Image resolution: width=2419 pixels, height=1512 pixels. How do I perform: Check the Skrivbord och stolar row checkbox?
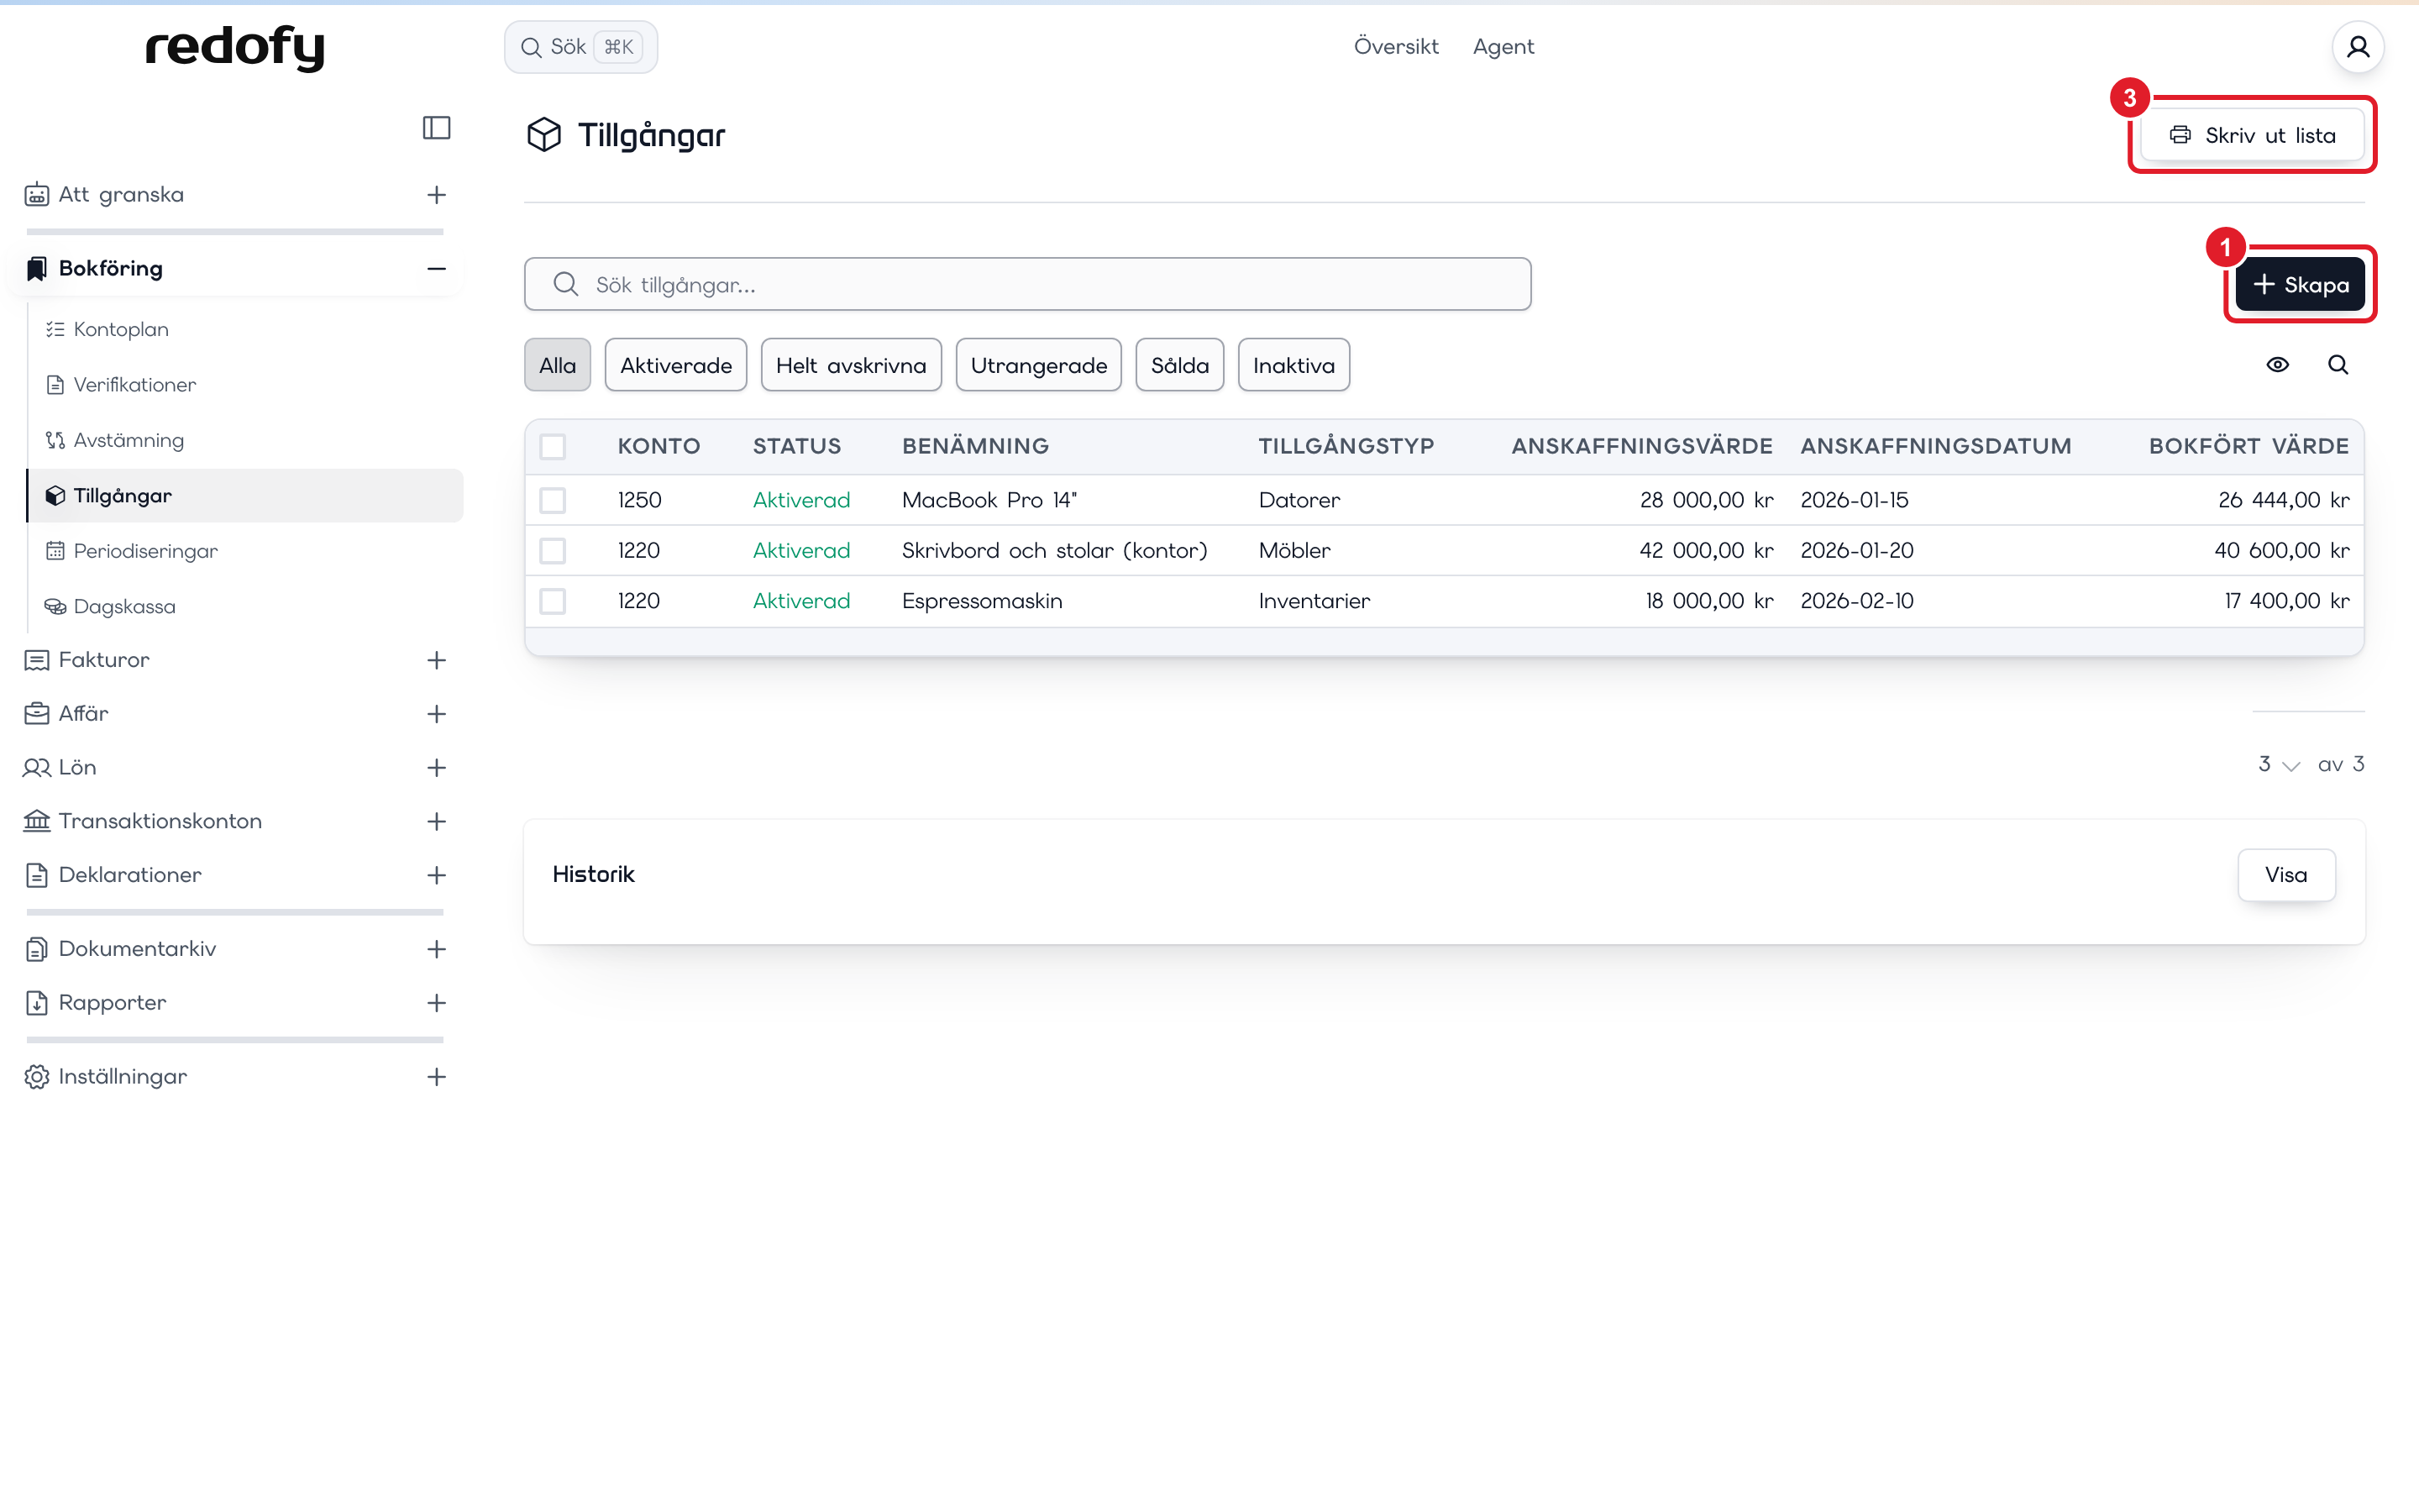pyautogui.click(x=553, y=551)
